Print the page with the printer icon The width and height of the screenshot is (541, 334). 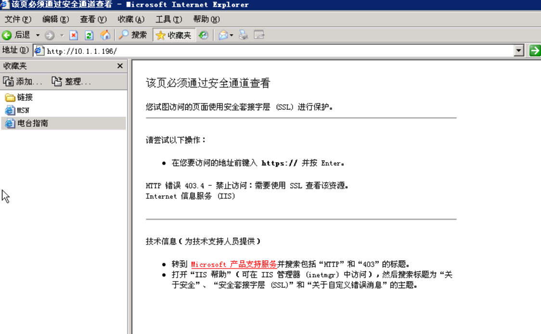(243, 35)
